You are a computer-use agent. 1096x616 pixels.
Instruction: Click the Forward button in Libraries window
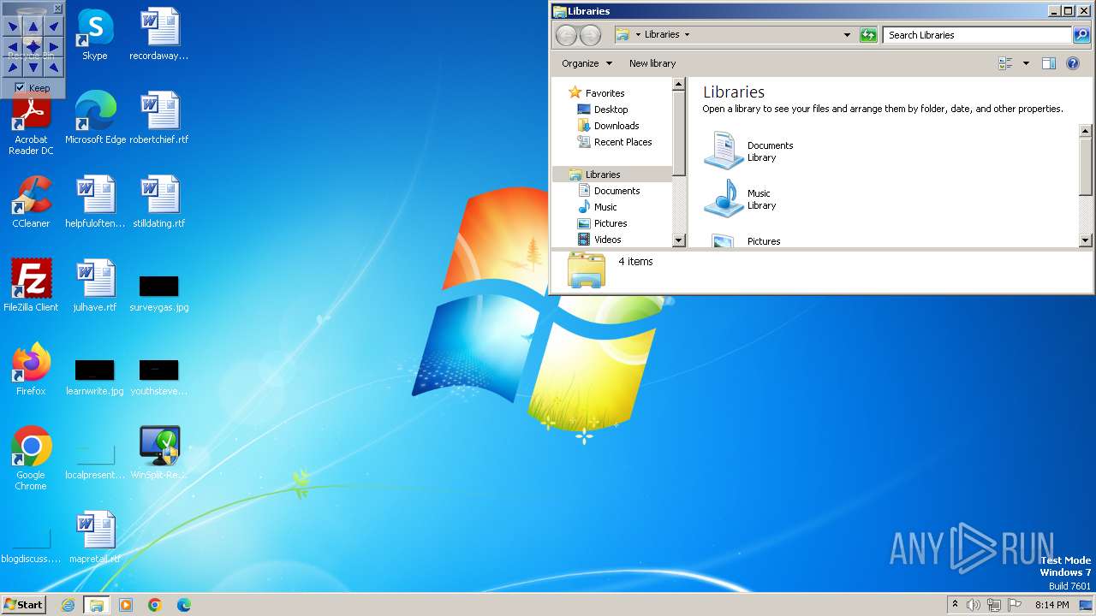[x=590, y=35]
